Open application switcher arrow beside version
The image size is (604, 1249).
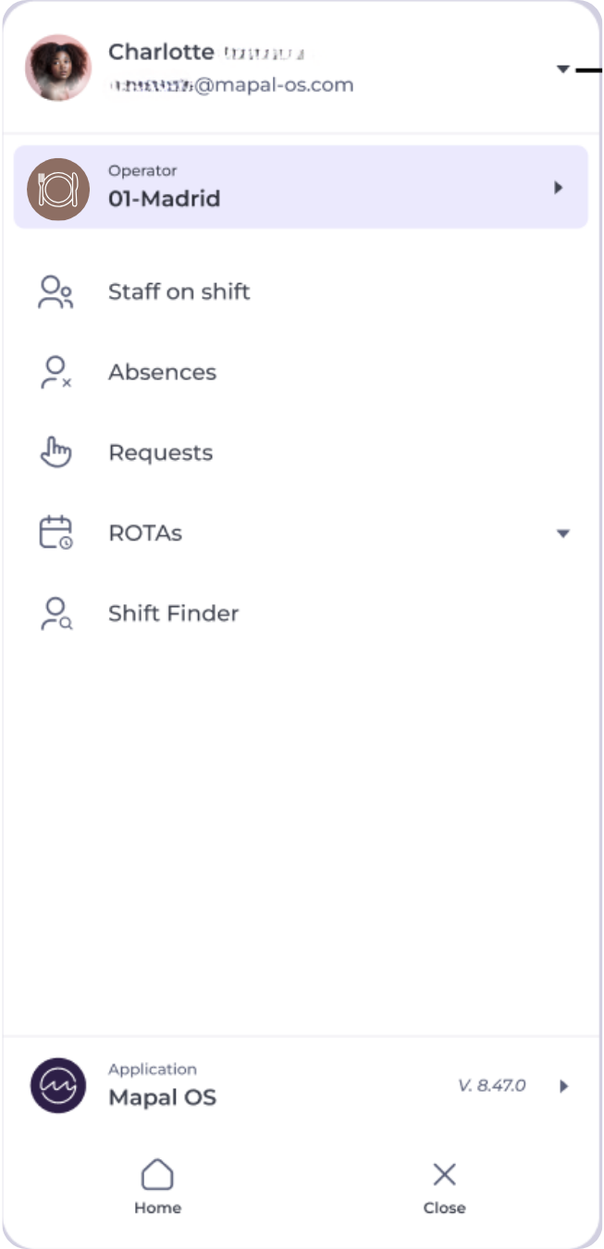[563, 1086]
